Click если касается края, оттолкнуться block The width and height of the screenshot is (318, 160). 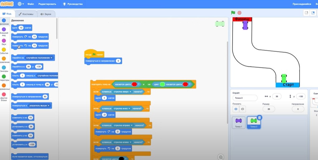[x=30, y=157]
